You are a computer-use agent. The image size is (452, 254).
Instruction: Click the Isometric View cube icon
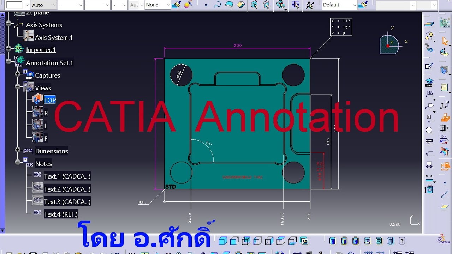click(222, 241)
